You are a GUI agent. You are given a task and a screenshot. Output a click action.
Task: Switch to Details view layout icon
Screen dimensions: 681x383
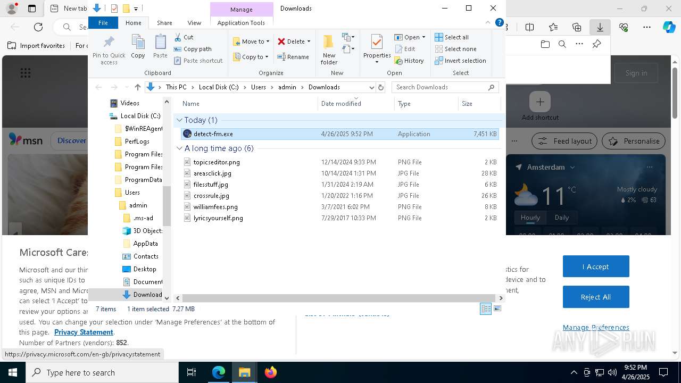(486, 309)
